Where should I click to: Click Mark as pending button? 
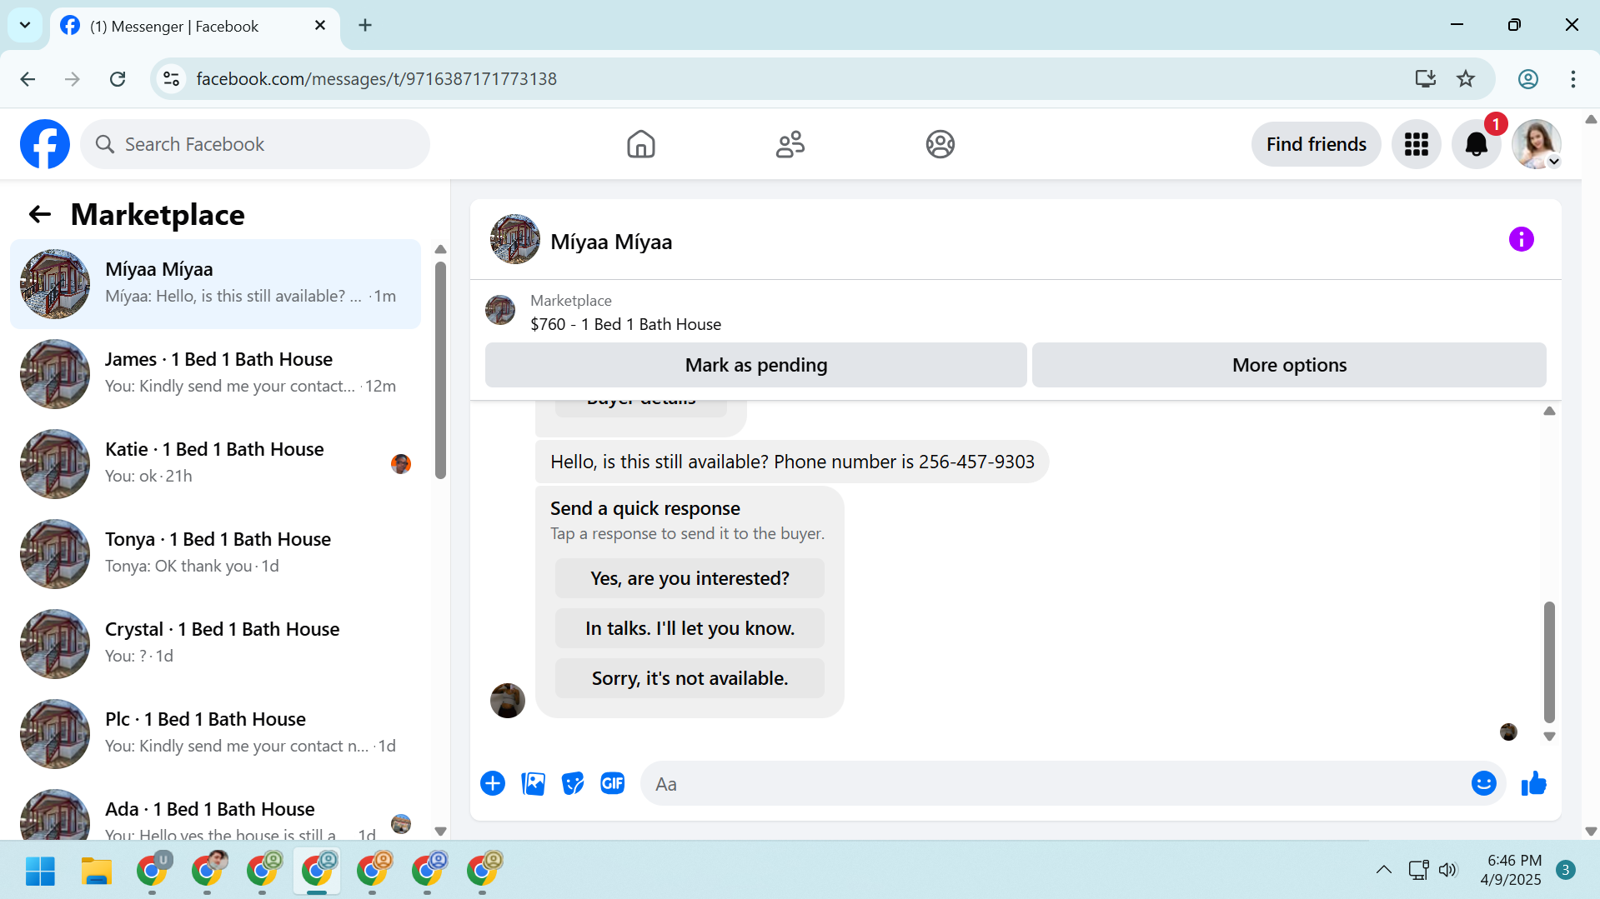pyautogui.click(x=755, y=365)
